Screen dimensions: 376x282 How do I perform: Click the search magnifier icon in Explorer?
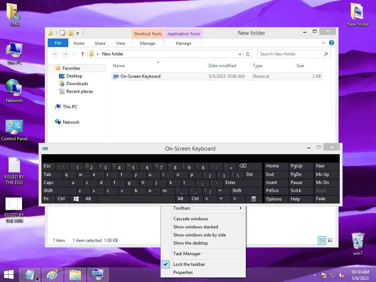coord(326,54)
